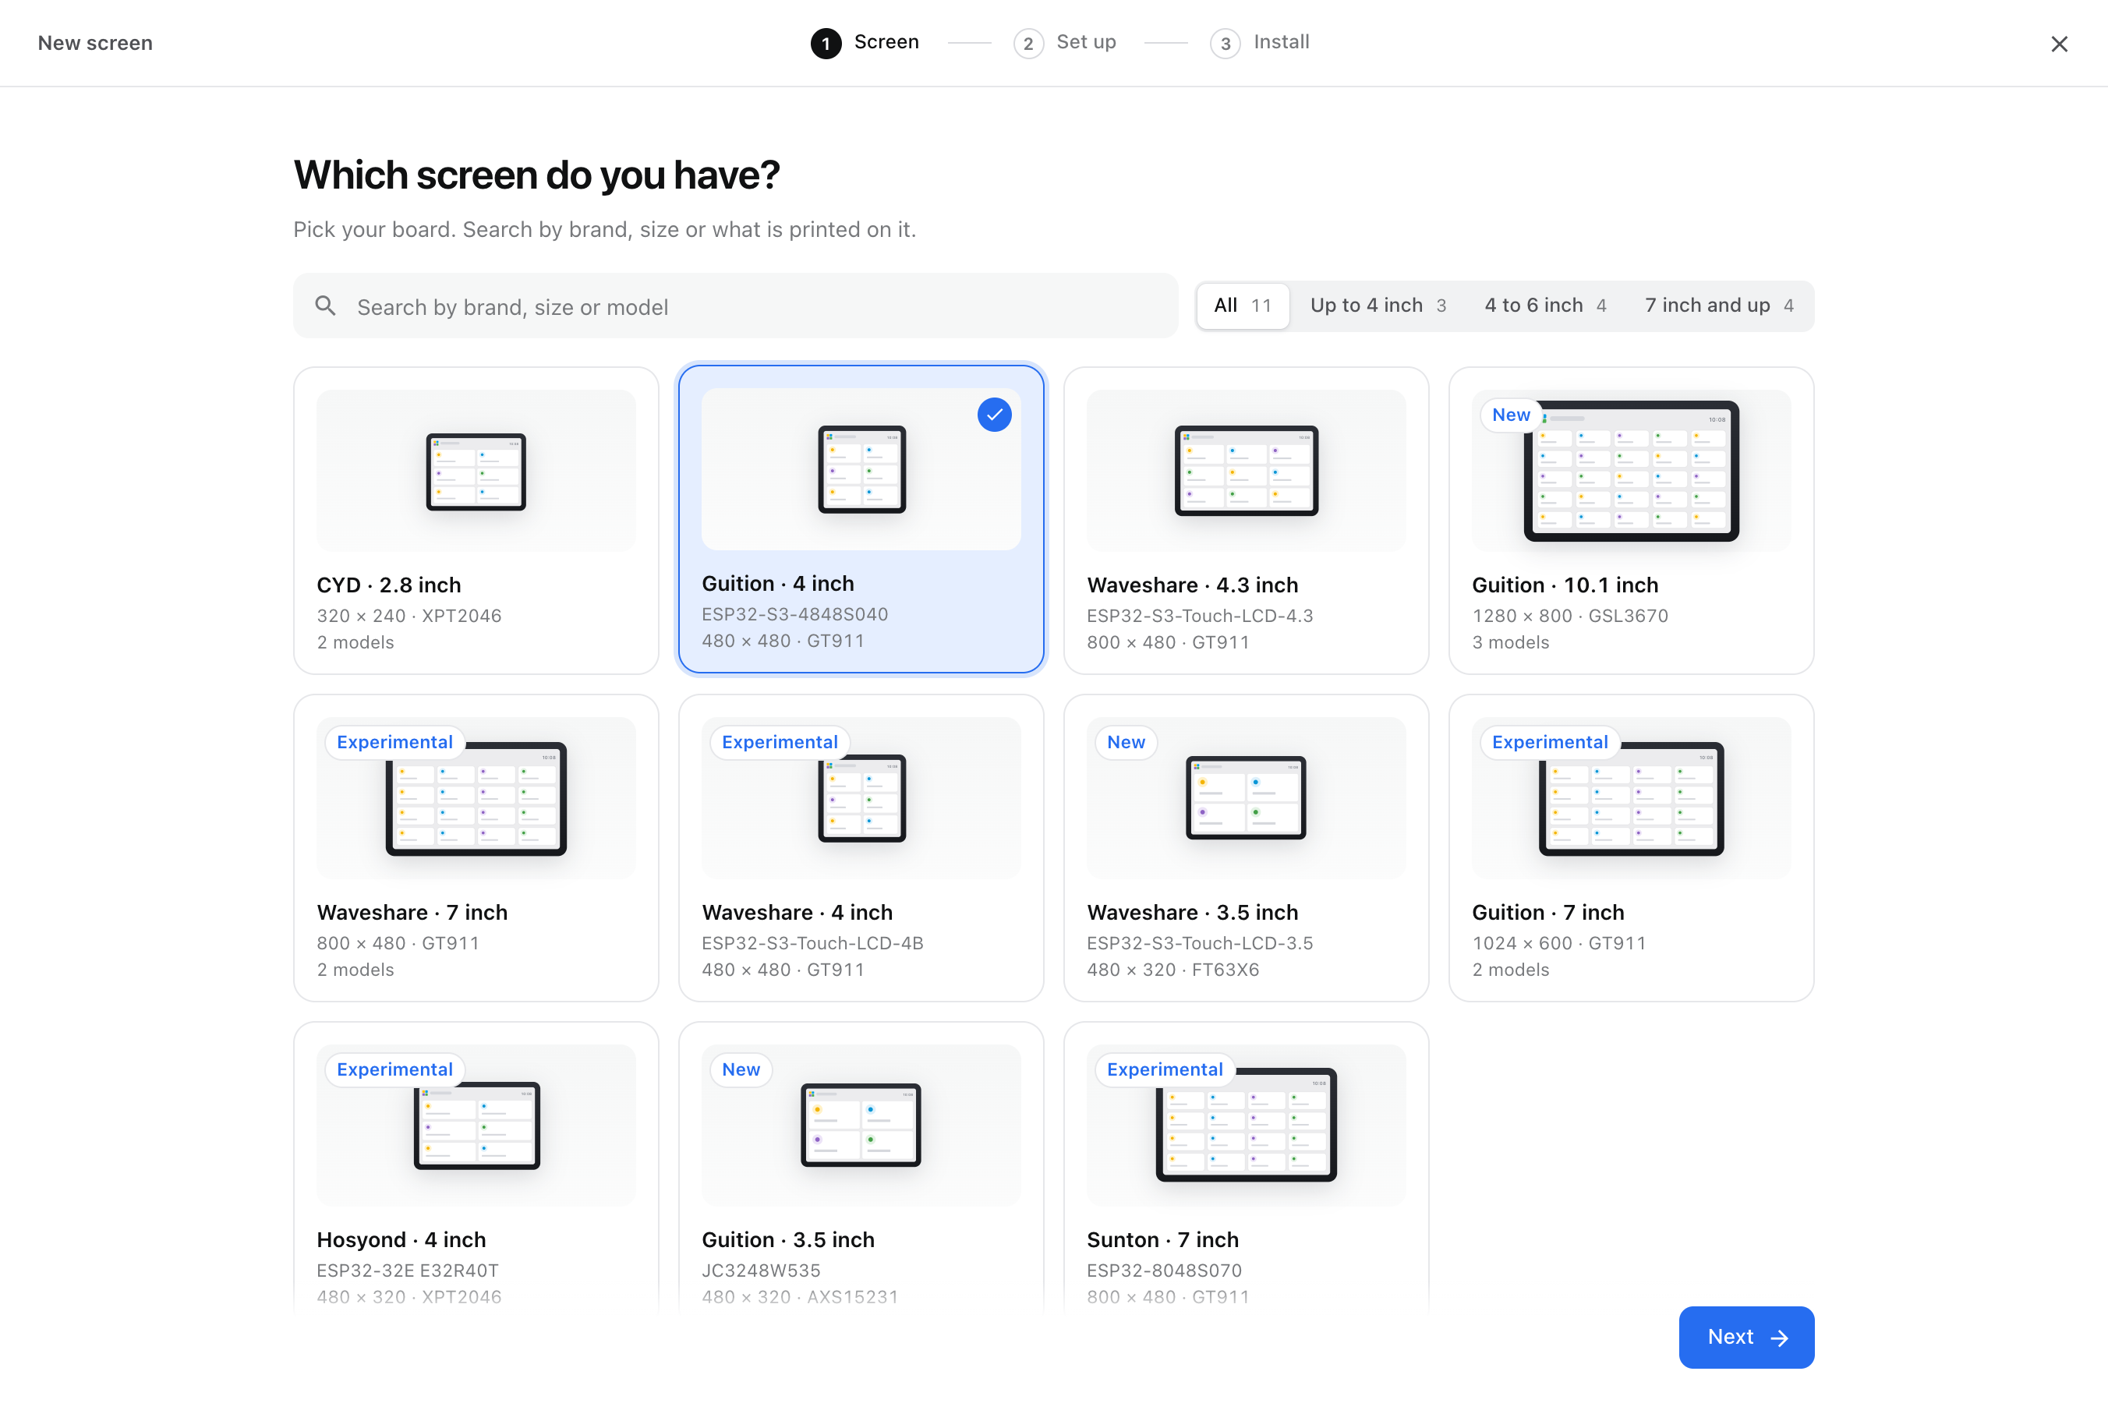Filter to 7 inch and up
The height and width of the screenshot is (1403, 2108).
click(1719, 306)
